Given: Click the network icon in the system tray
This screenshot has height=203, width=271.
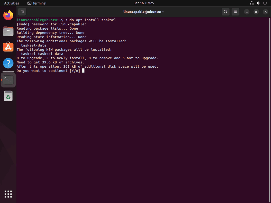Looking at the screenshot, I should tap(252, 3).
